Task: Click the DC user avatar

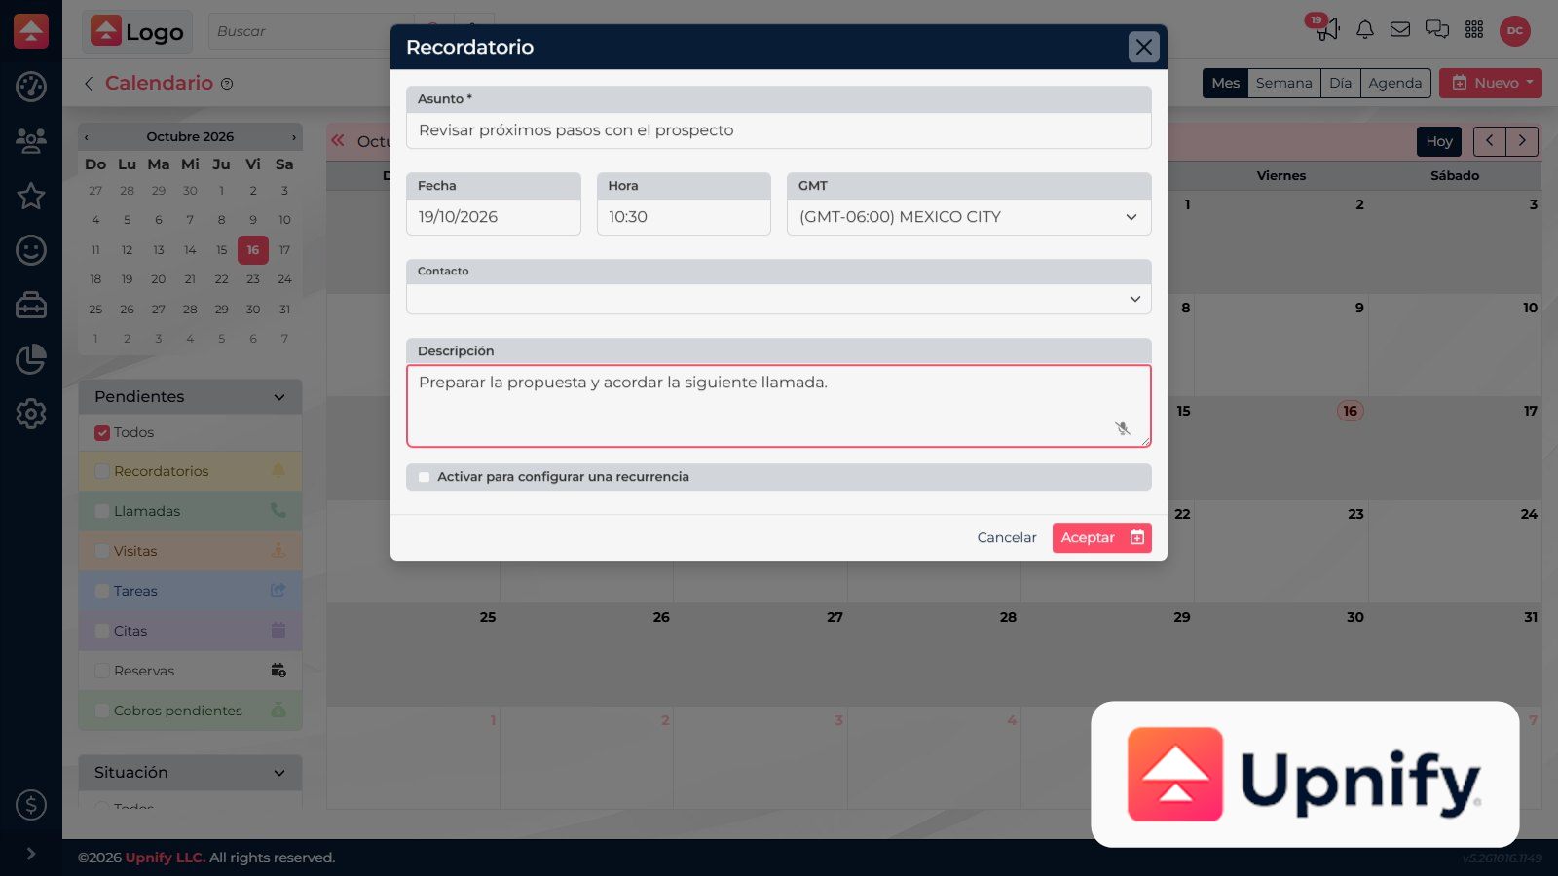Action: pos(1515,30)
